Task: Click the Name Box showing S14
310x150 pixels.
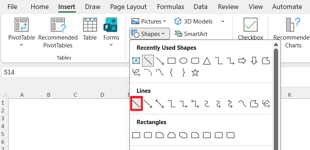Action: [x=65, y=72]
